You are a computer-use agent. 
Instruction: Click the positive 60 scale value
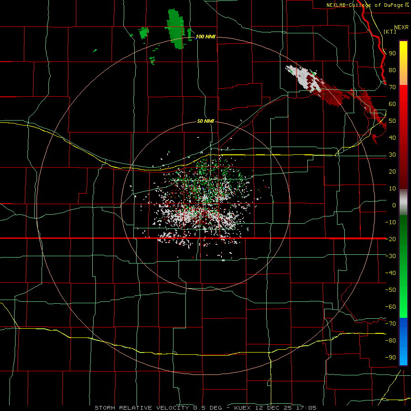click(x=392, y=104)
